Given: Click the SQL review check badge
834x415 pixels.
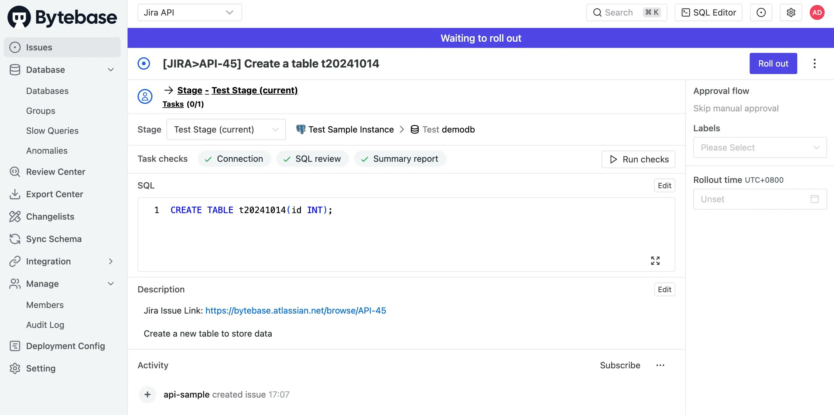Looking at the screenshot, I should pos(312,159).
